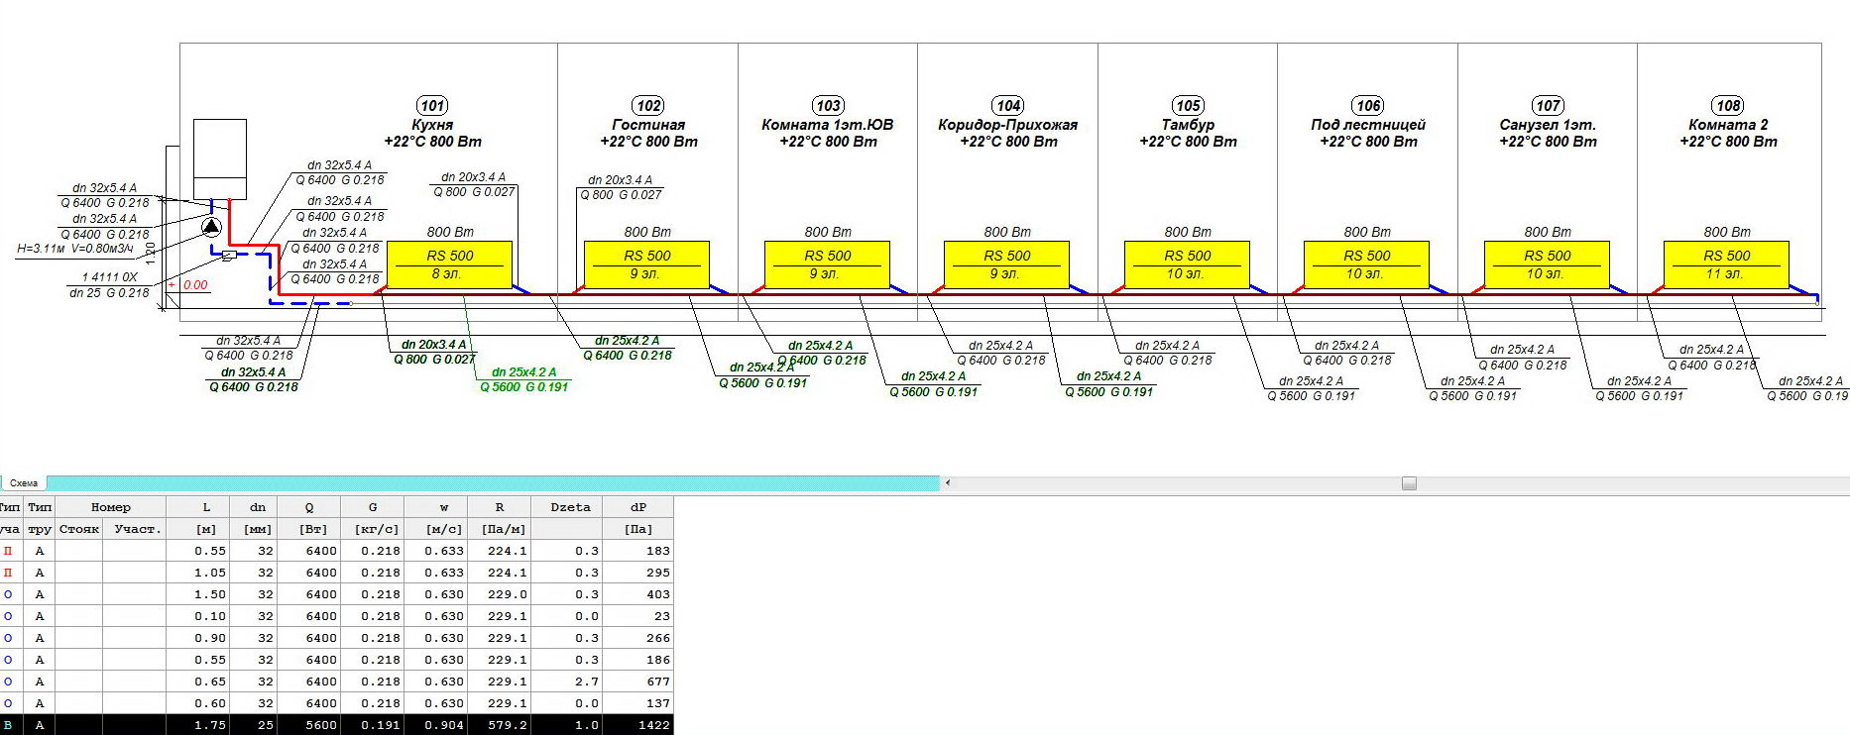
Task: Click the Тамбур room name
Action: point(1188,125)
